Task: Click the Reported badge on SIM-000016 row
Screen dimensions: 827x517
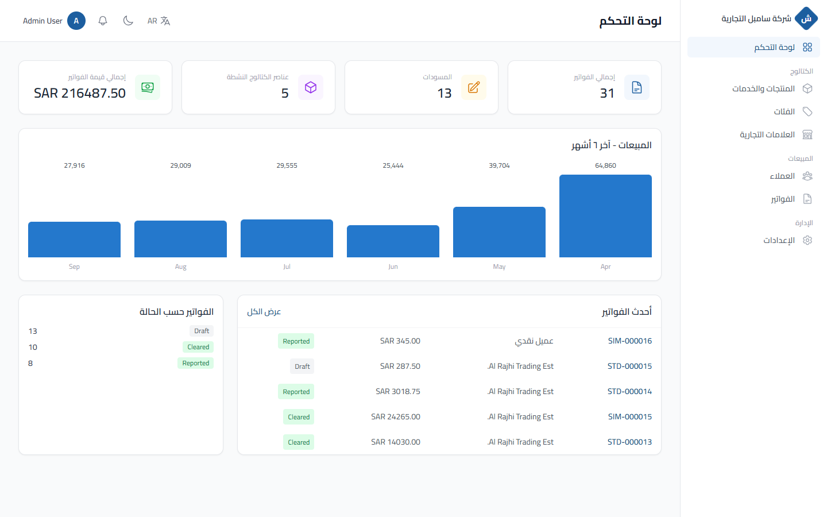Action: pyautogui.click(x=296, y=341)
